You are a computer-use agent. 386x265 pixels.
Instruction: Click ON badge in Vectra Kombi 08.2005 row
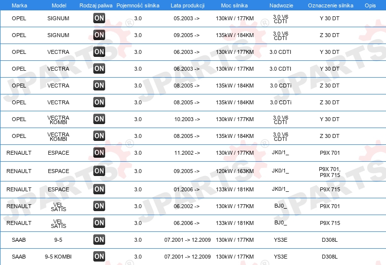pos(99,135)
